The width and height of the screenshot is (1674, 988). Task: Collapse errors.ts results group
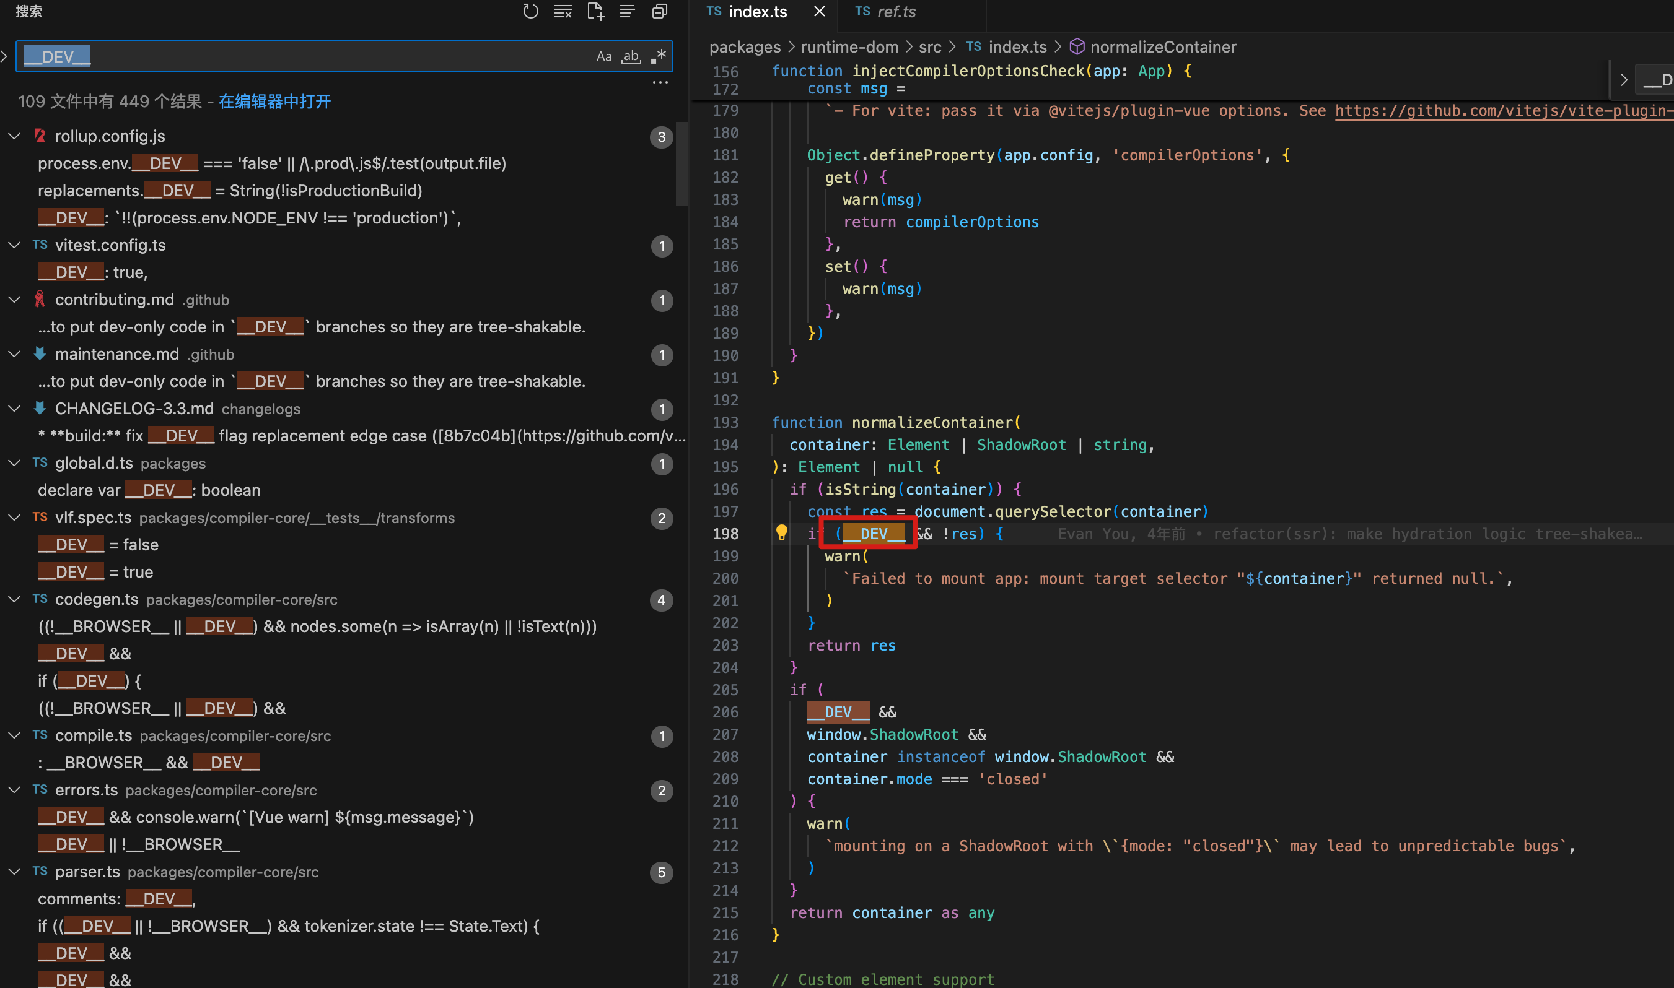14,791
